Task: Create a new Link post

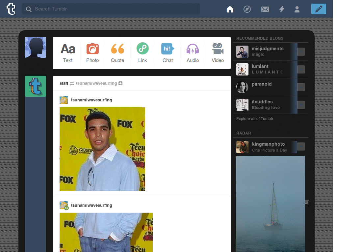Action: 143,53
